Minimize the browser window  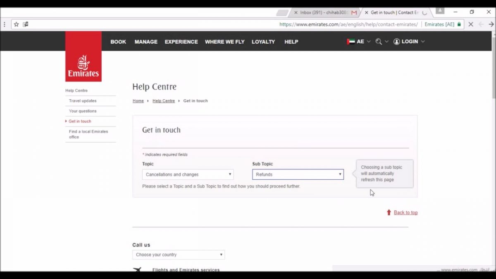click(x=455, y=12)
